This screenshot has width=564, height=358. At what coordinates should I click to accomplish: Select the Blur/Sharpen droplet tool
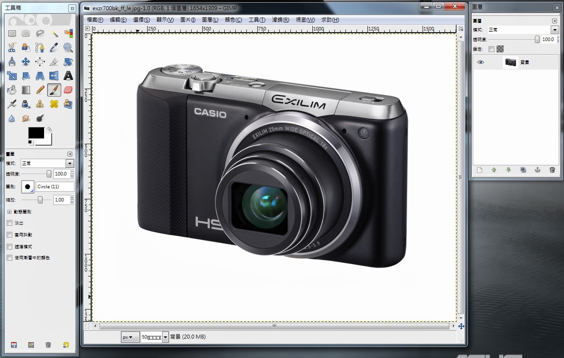[x=12, y=118]
